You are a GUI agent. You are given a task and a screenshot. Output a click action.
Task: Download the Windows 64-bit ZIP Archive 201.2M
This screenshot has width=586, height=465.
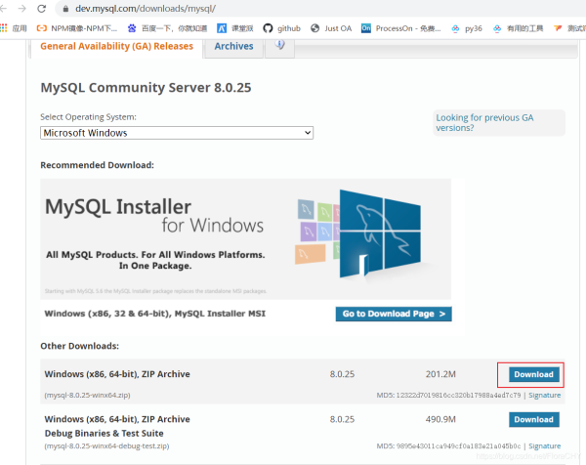coord(533,374)
